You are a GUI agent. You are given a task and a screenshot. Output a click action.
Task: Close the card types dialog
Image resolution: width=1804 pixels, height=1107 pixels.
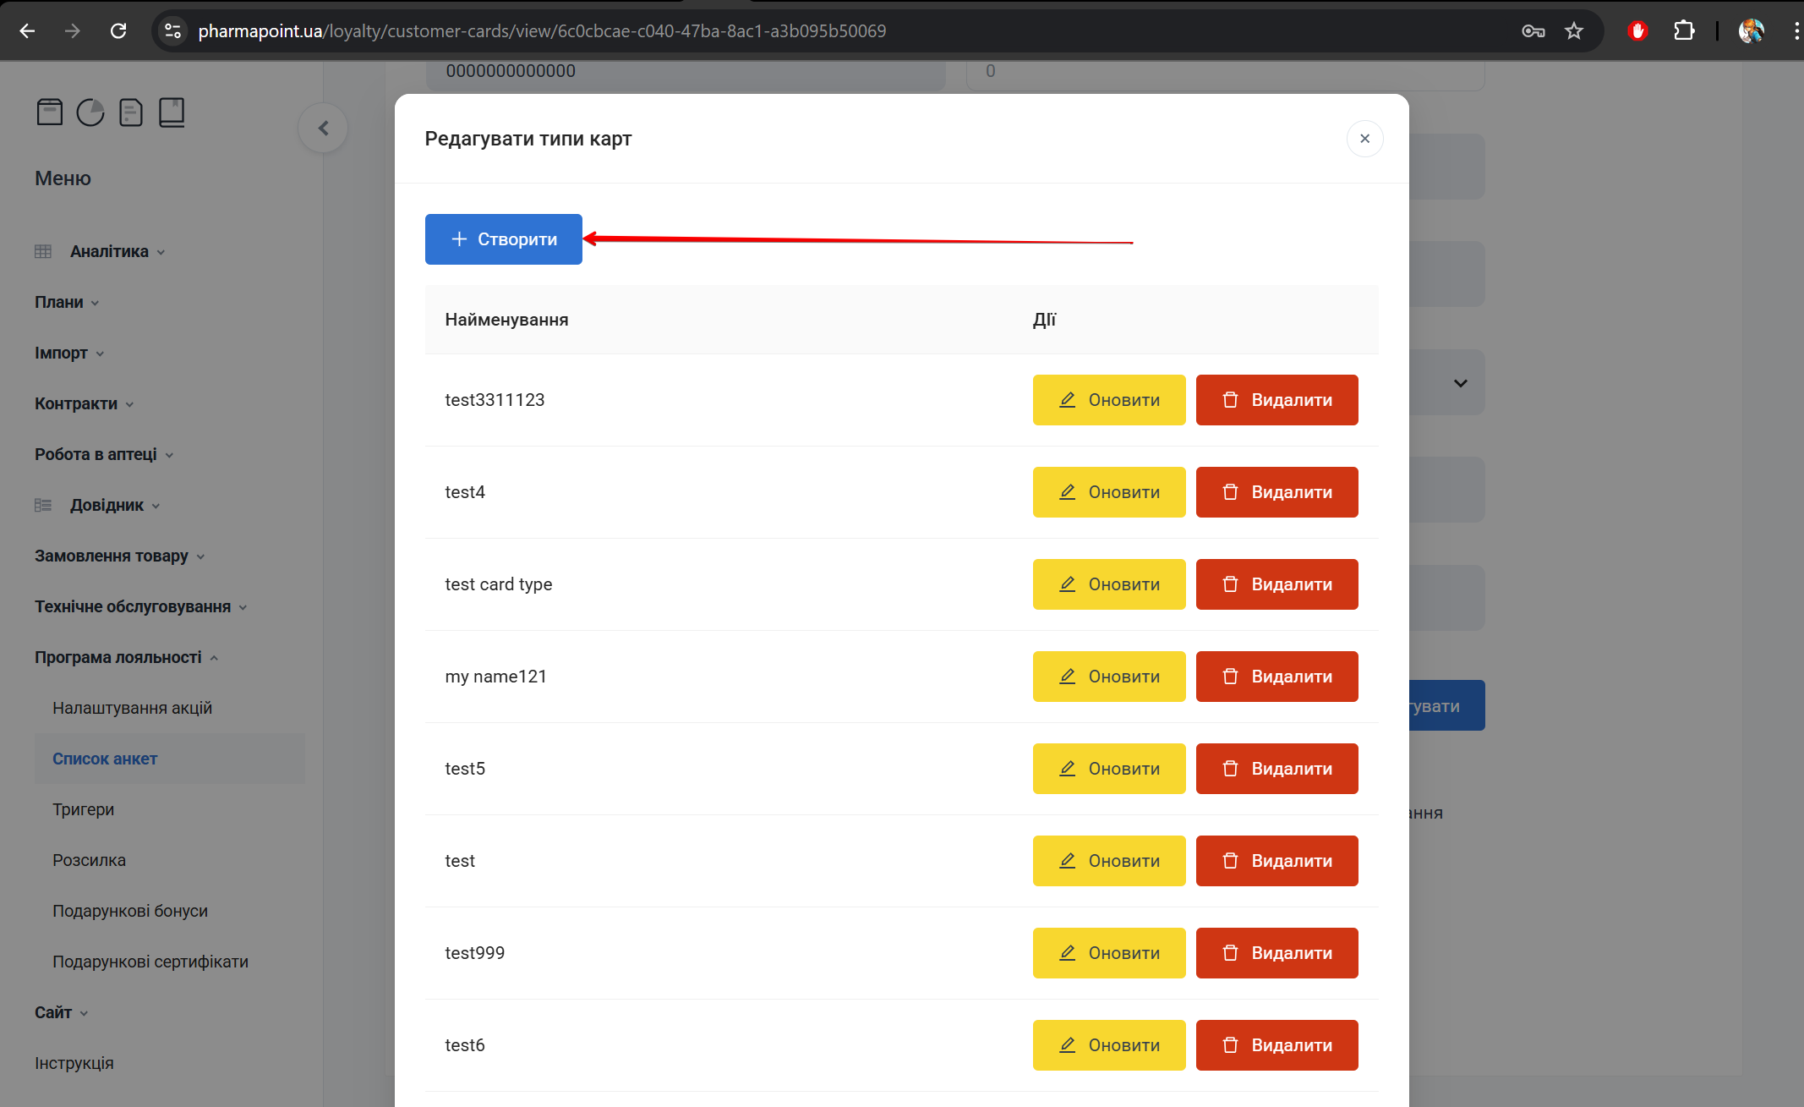coord(1364,139)
